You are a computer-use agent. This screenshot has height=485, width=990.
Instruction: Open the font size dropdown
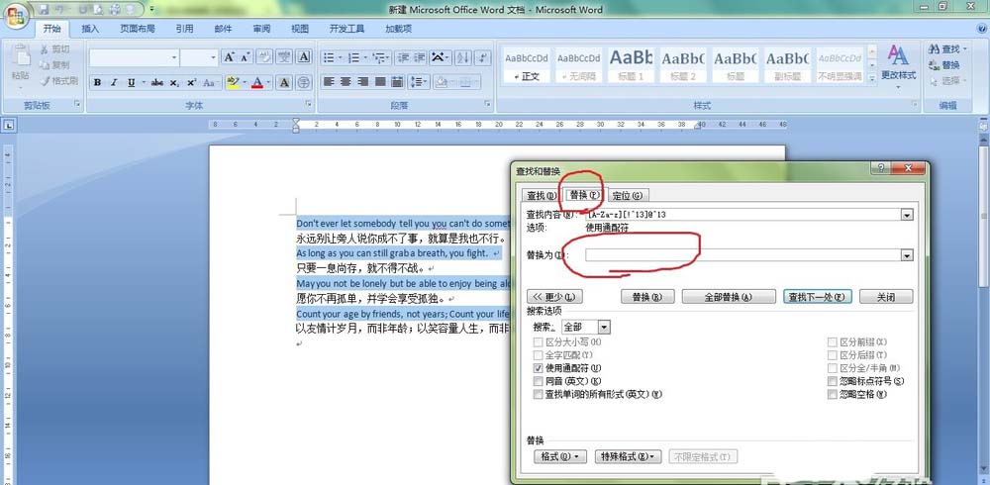[214, 57]
